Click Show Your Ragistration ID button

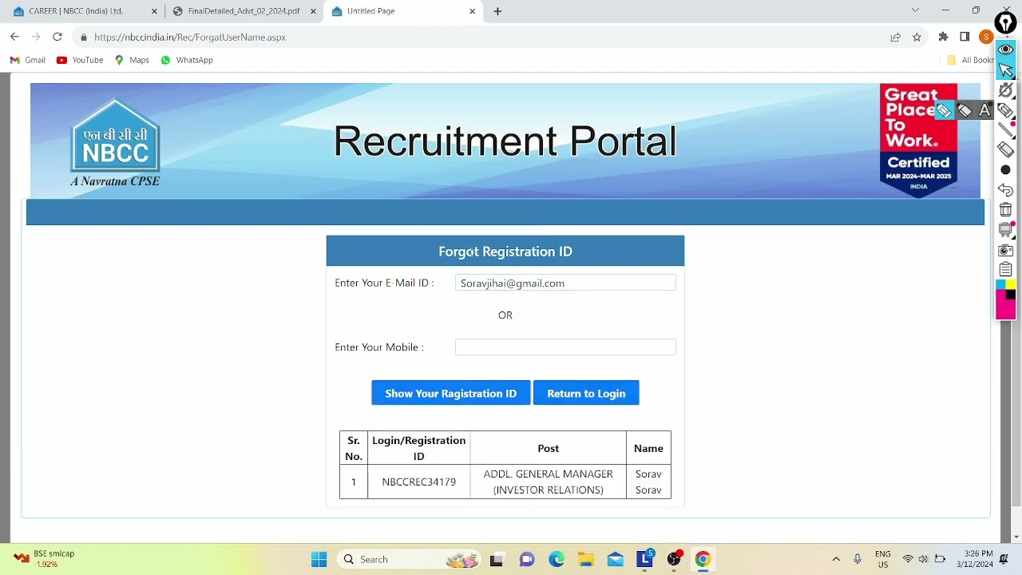coord(450,393)
